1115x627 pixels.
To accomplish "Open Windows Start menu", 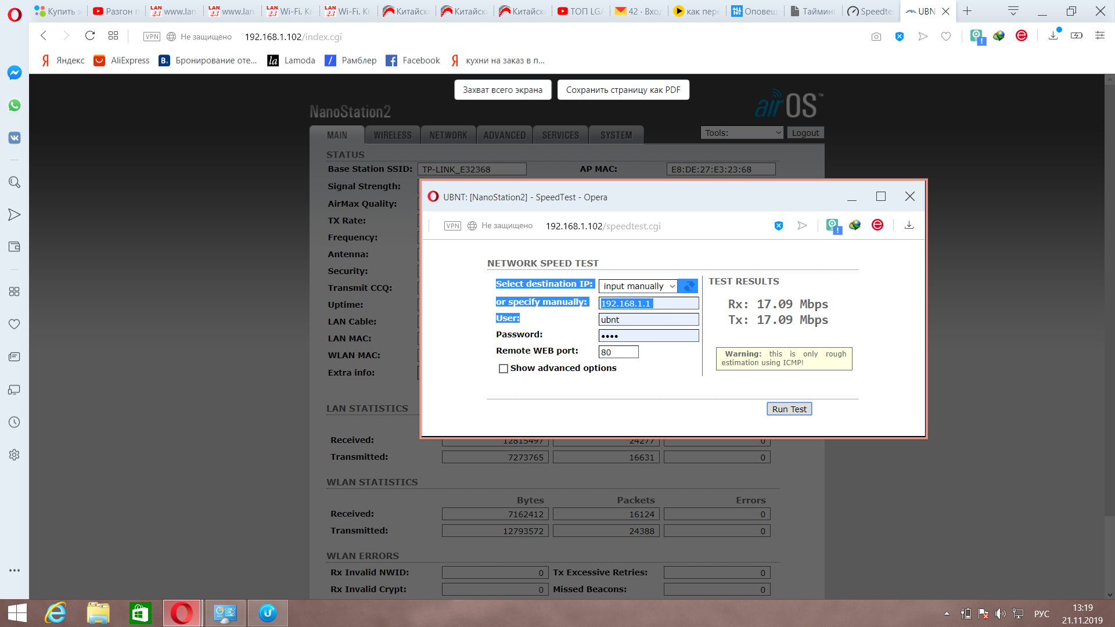I will point(17,613).
